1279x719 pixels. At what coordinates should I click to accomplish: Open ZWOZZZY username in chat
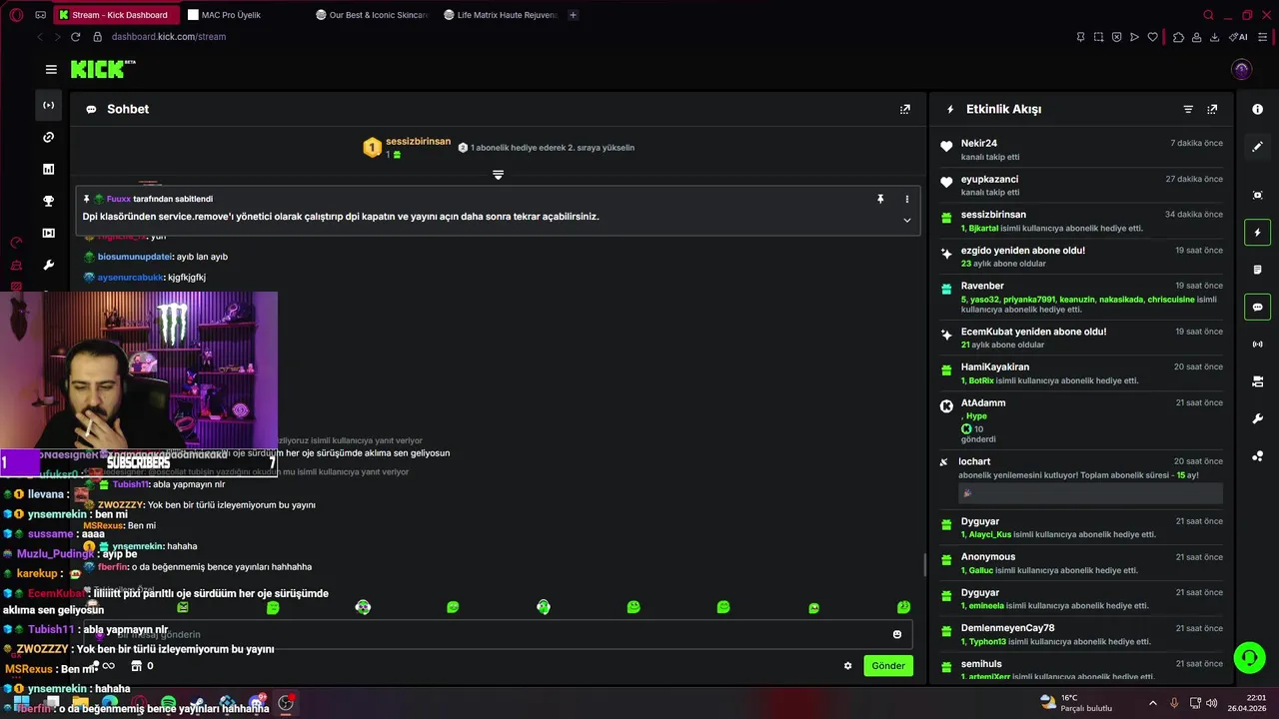tap(121, 505)
